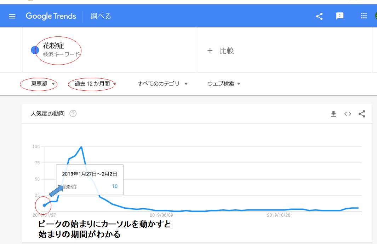This screenshot has height=244, width=377.
Task: Click the 50 y-axis label
Action: (37, 179)
